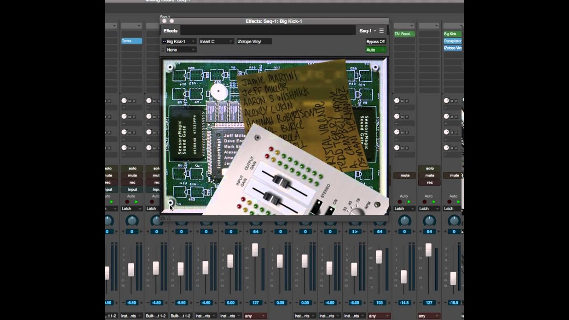Open the Seq-1 sequence dropdown
Image resolution: width=569 pixels, height=320 pixels.
pyautogui.click(x=368, y=31)
